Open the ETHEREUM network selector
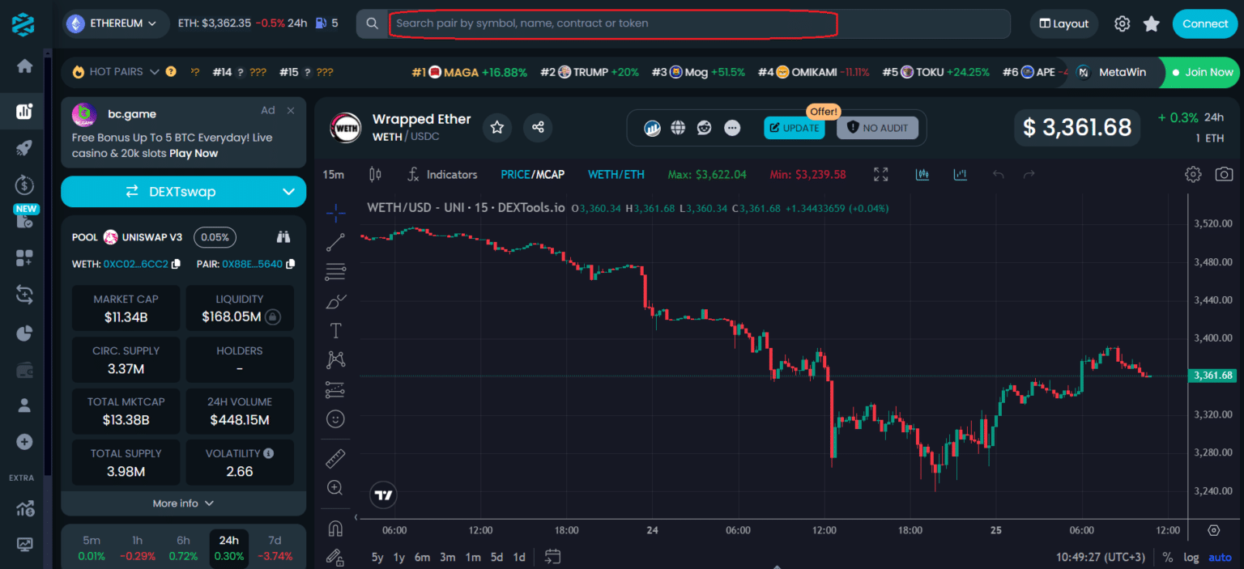1244x569 pixels. [114, 23]
